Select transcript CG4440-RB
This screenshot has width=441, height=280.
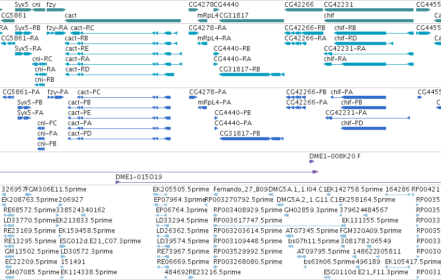[x=216, y=54]
